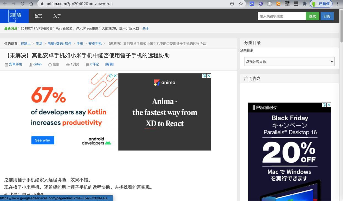Click the eye icon beside 1浏览
The height and width of the screenshot is (201, 343).
coord(68,65)
